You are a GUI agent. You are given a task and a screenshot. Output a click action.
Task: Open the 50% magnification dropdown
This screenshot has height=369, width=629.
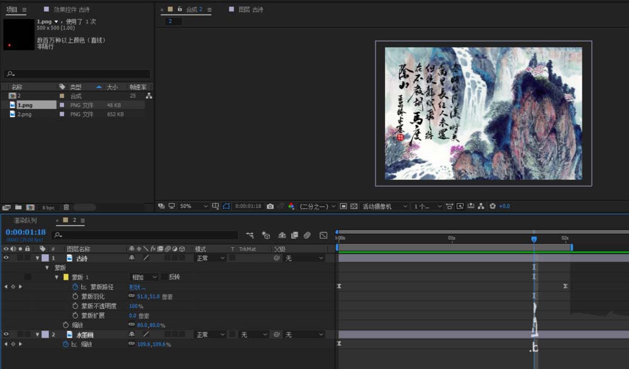(x=194, y=206)
